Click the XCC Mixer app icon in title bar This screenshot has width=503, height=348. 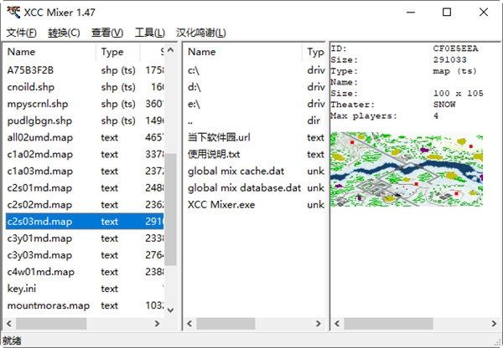coord(13,13)
